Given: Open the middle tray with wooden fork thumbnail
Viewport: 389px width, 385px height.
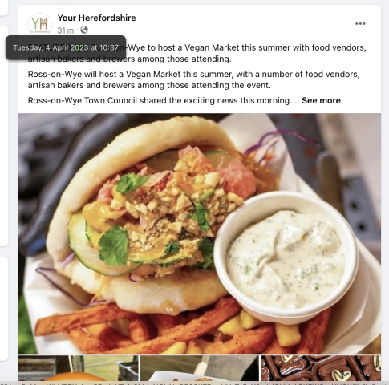Looking at the screenshot, I should tap(199, 368).
